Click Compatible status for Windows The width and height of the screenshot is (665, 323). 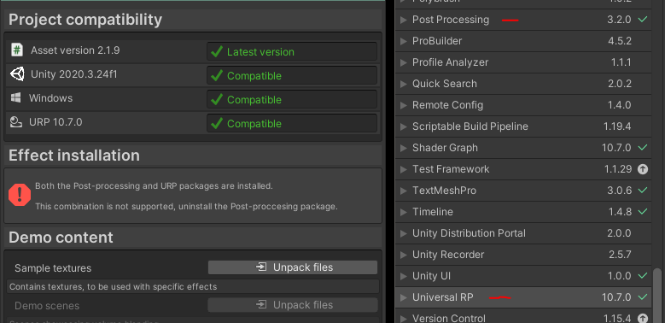coord(292,99)
